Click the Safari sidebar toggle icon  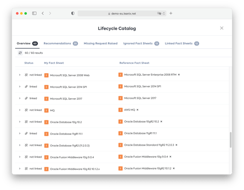point(34,13)
